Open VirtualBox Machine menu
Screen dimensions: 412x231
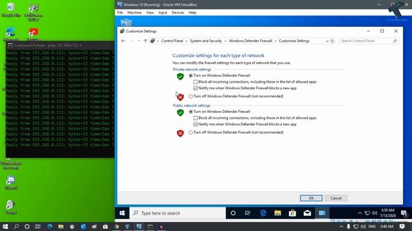click(135, 13)
